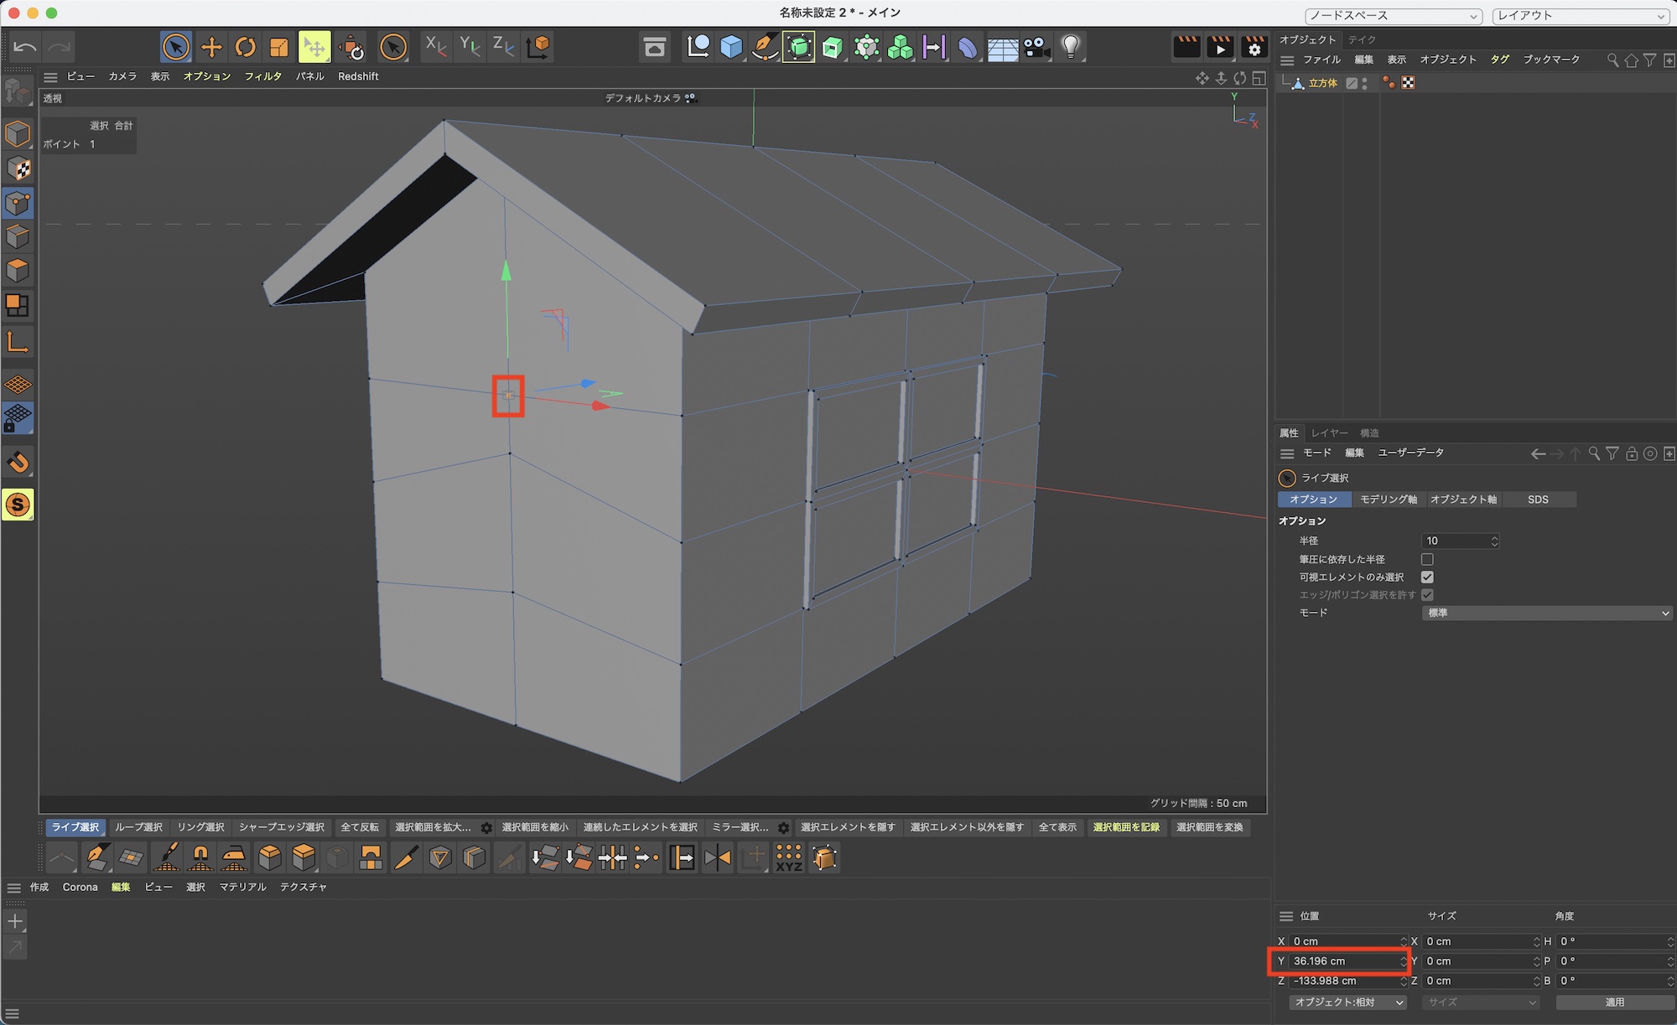
Task: Click the Undo arrow icon
Action: click(x=25, y=48)
